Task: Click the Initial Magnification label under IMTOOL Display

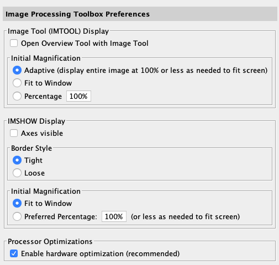Action: tap(46, 59)
